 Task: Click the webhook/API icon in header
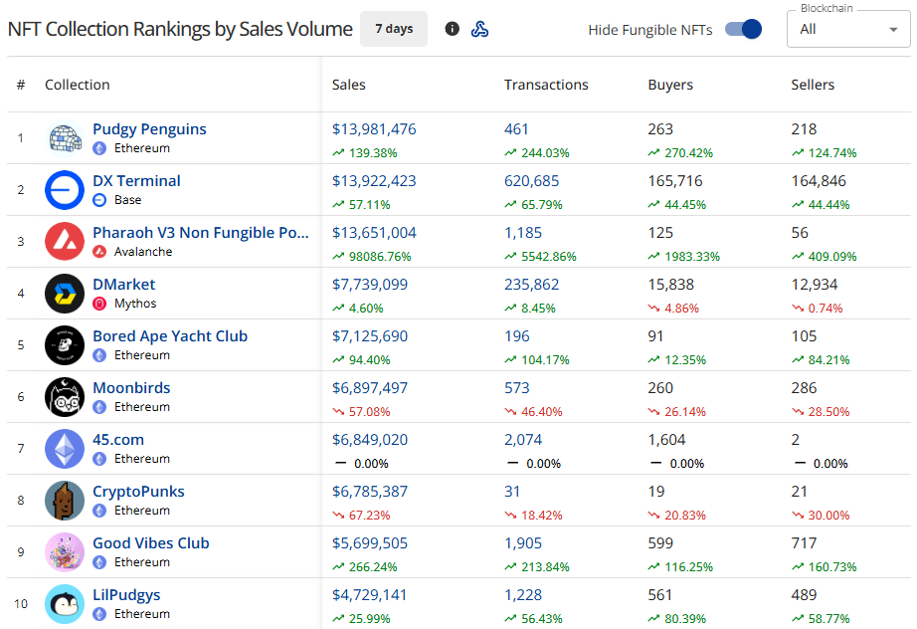click(479, 29)
